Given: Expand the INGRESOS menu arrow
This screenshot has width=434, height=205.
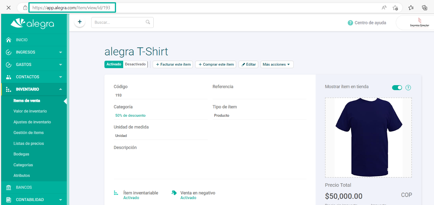Looking at the screenshot, I should click(61, 52).
